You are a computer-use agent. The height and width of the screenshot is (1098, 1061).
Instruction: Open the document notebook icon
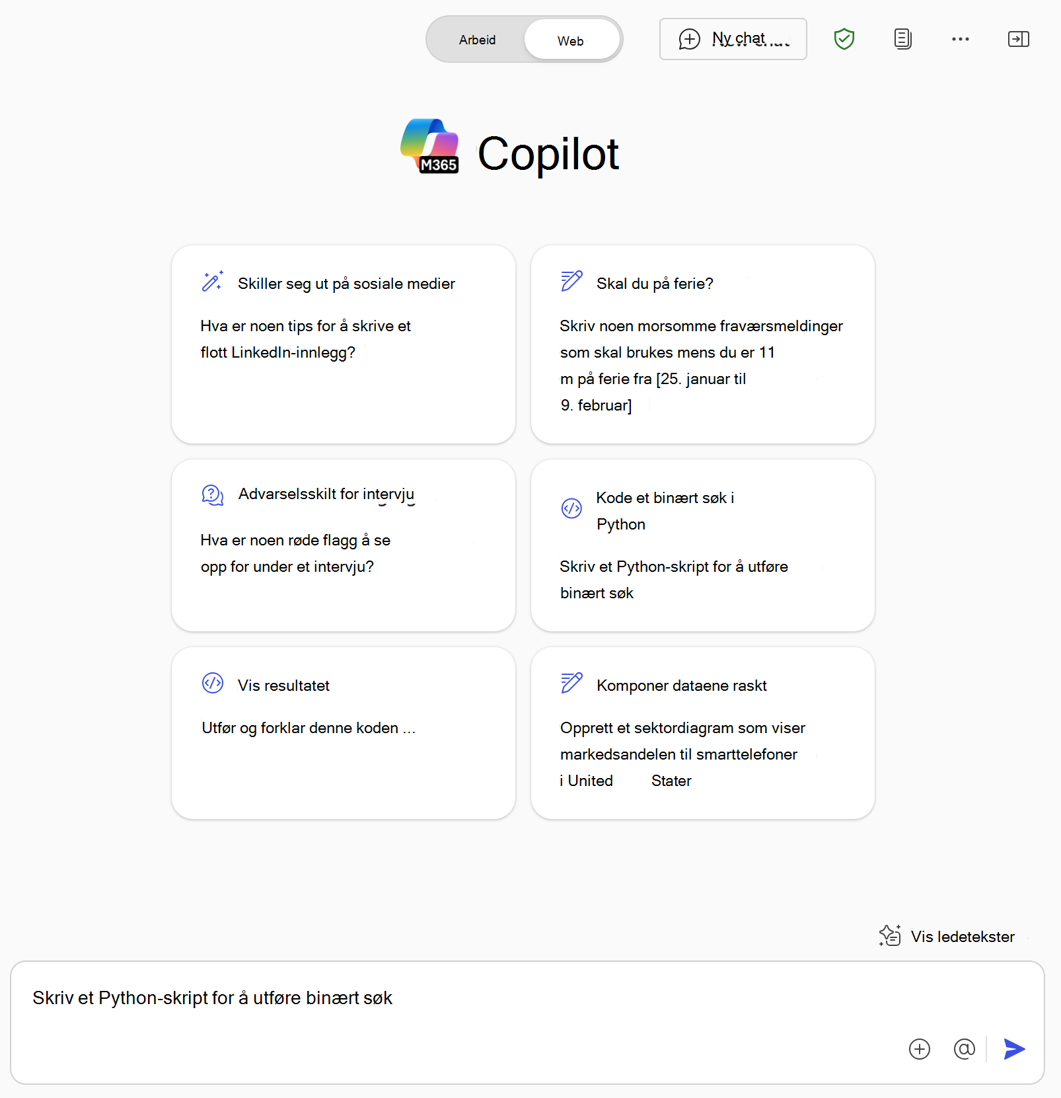coord(902,39)
